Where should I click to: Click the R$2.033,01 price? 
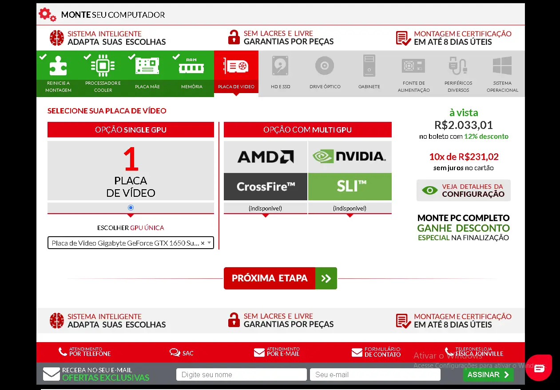[464, 125]
